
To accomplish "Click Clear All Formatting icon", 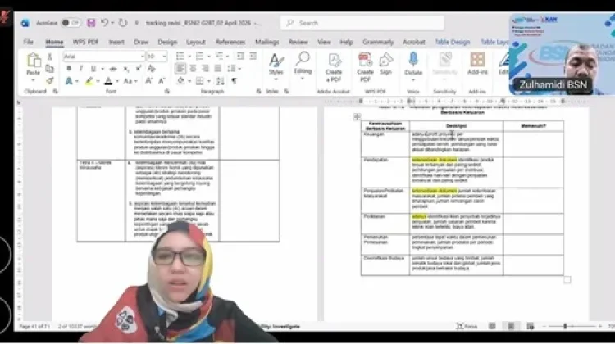I will 152,69.
